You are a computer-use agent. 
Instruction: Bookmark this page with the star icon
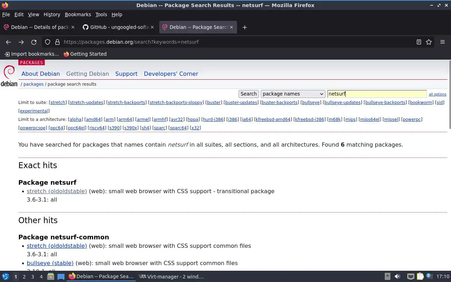(x=429, y=42)
